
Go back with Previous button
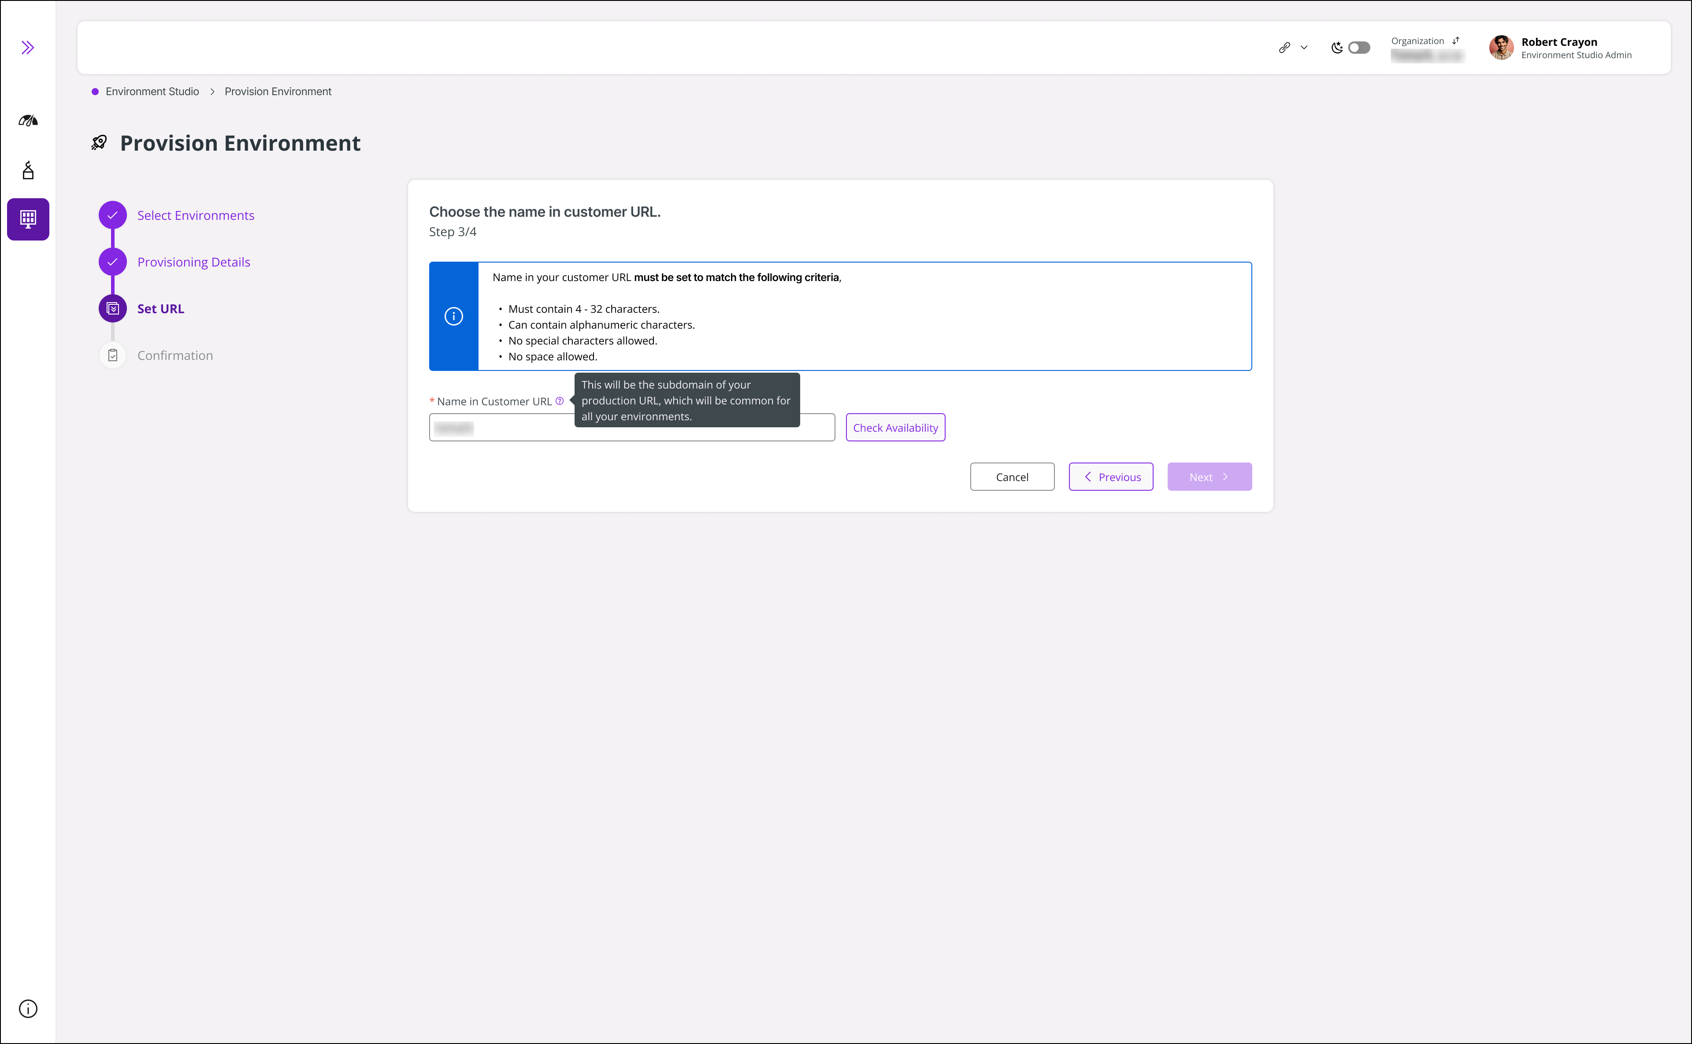(x=1111, y=477)
